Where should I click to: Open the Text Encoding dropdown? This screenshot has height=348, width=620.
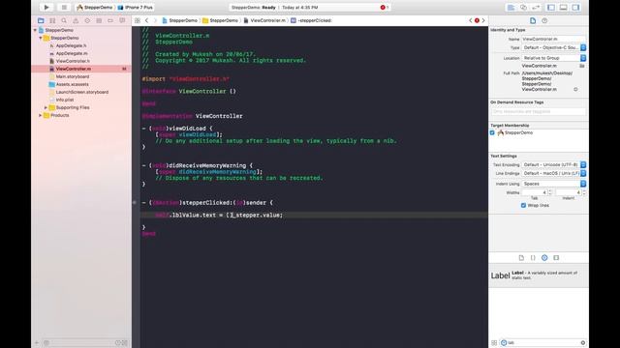coord(553,165)
